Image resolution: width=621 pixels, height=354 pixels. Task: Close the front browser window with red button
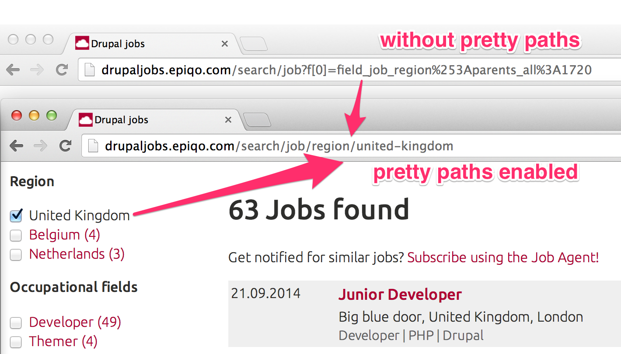pyautogui.click(x=17, y=115)
